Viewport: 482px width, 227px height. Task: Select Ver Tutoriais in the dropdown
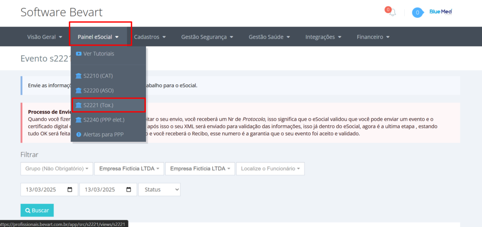[108, 54]
